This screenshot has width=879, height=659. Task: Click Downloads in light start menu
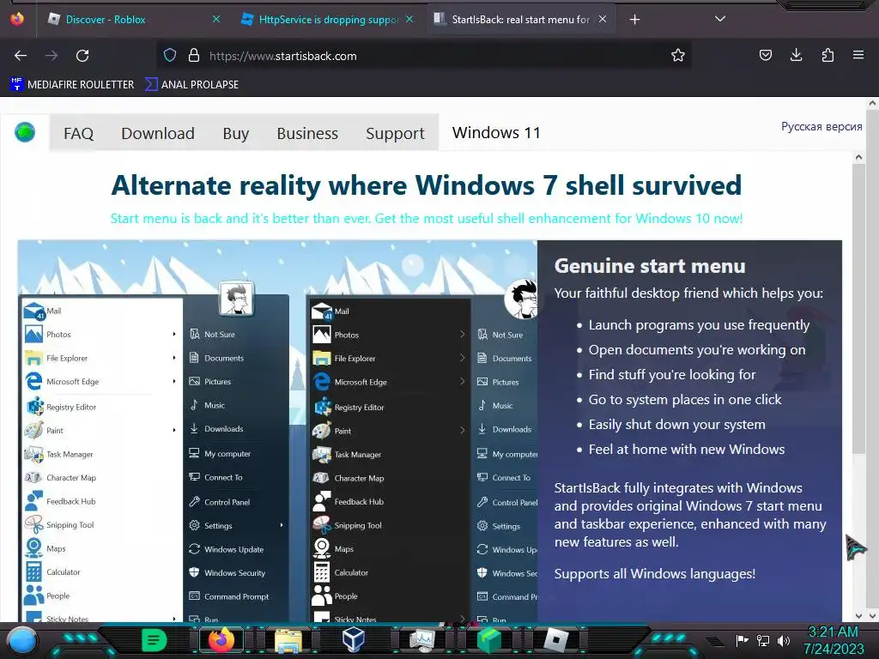(x=216, y=429)
